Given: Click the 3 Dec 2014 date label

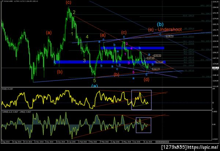Looking at the screenshot, I should [49, 142].
